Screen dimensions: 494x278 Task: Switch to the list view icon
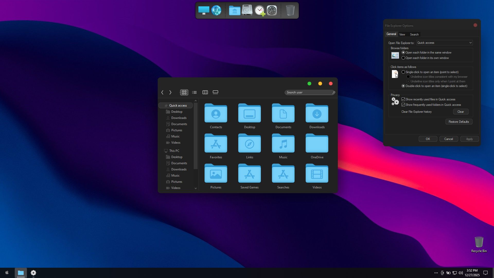[195, 92]
